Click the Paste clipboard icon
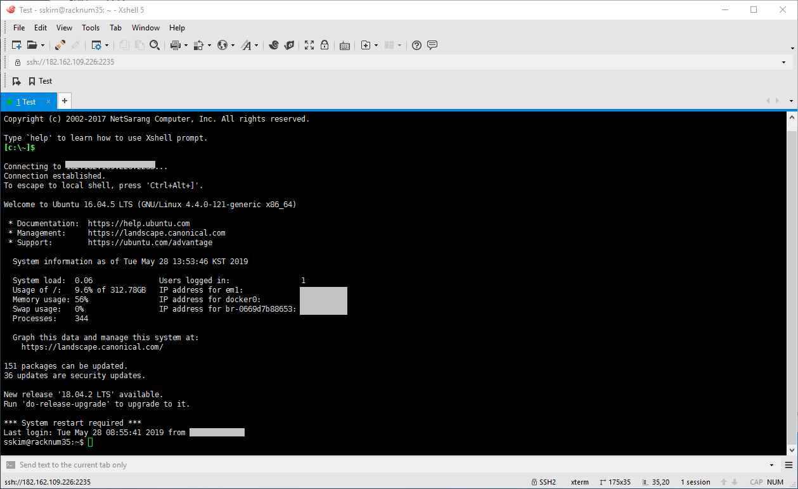The width and height of the screenshot is (798, 489). 139,45
